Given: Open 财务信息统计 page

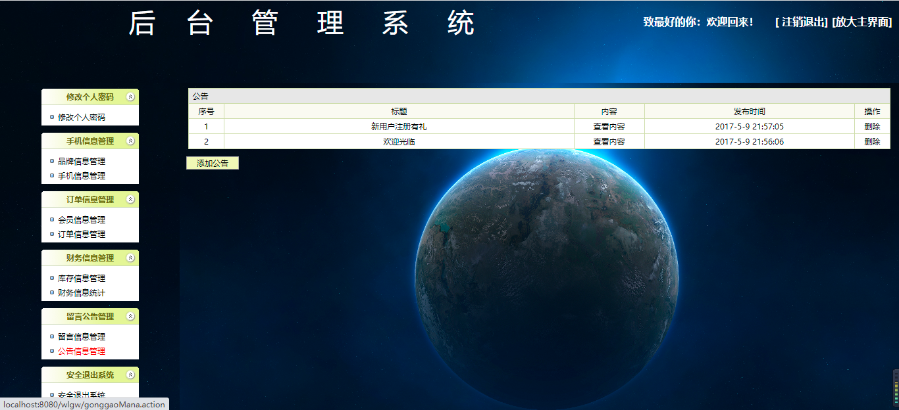Looking at the screenshot, I should point(82,292).
